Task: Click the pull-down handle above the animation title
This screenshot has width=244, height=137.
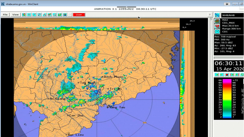Action: pos(127,7)
